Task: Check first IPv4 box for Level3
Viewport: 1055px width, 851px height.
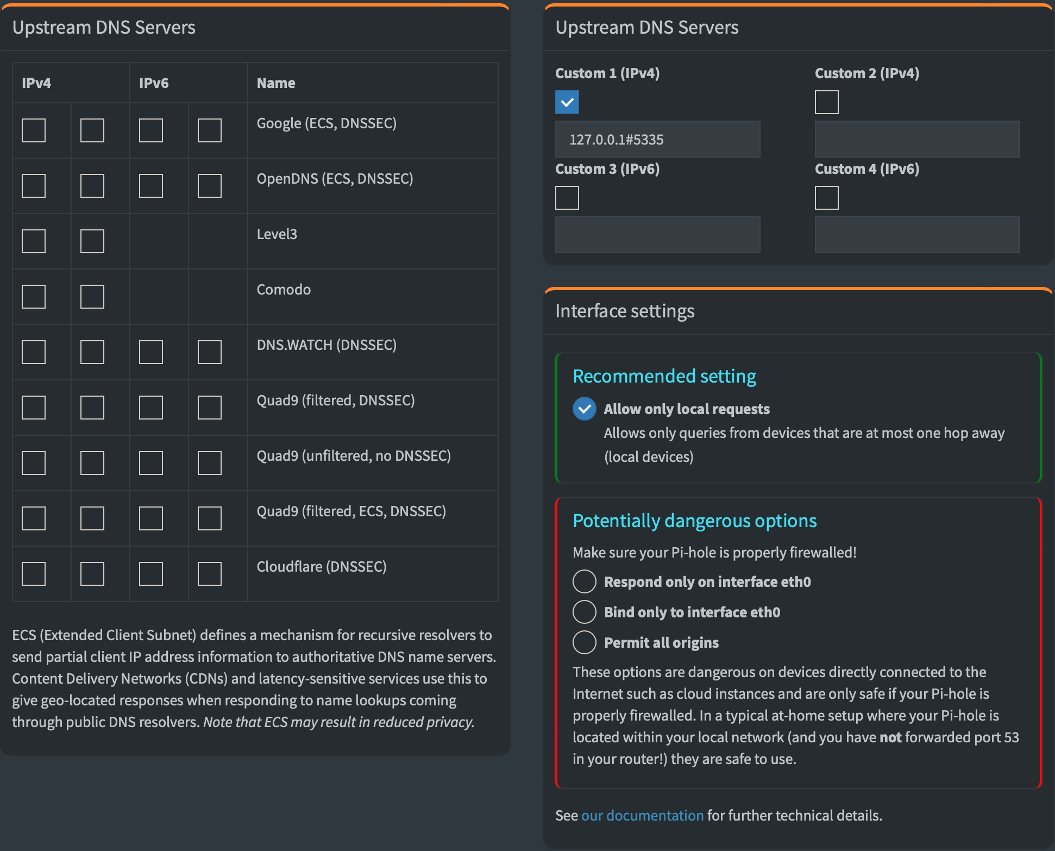Action: (x=34, y=241)
